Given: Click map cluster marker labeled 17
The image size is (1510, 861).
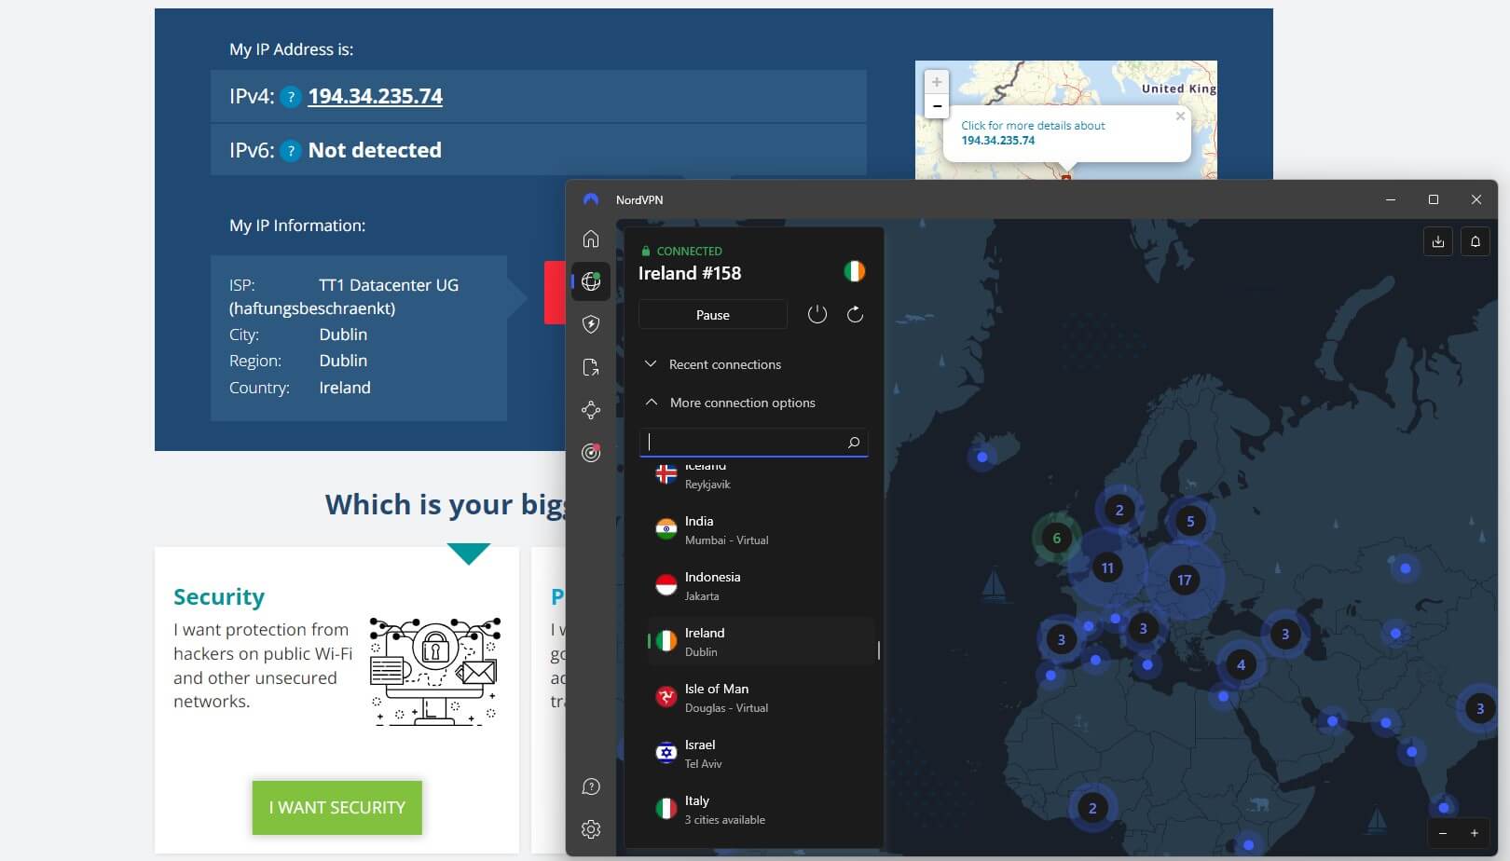Looking at the screenshot, I should (x=1184, y=580).
